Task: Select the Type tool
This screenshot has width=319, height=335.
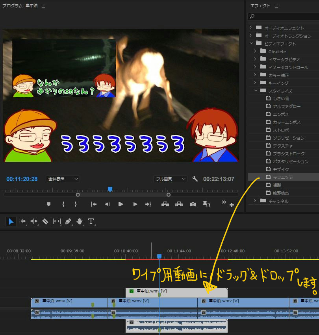Action: pyautogui.click(x=91, y=221)
